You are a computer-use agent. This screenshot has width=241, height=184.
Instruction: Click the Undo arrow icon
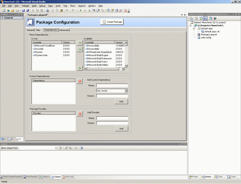[67, 10]
